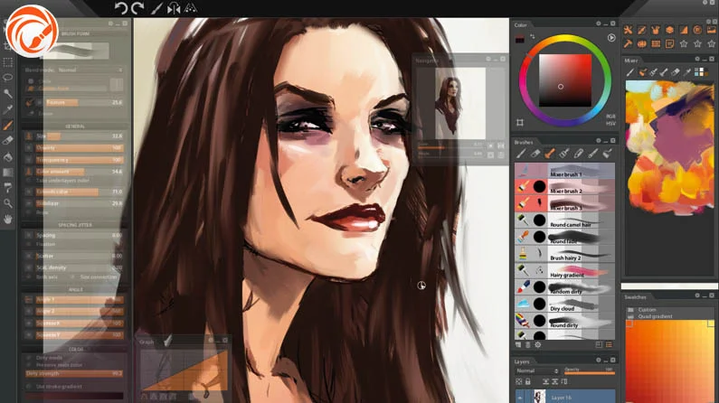
Task: Click the layer Opacity slider
Action: [588, 372]
